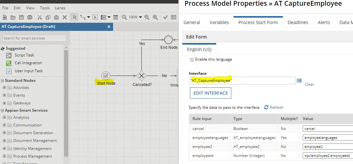This screenshot has width=353, height=164.
Task: Select the Start Node on canvas
Action: [106, 75]
